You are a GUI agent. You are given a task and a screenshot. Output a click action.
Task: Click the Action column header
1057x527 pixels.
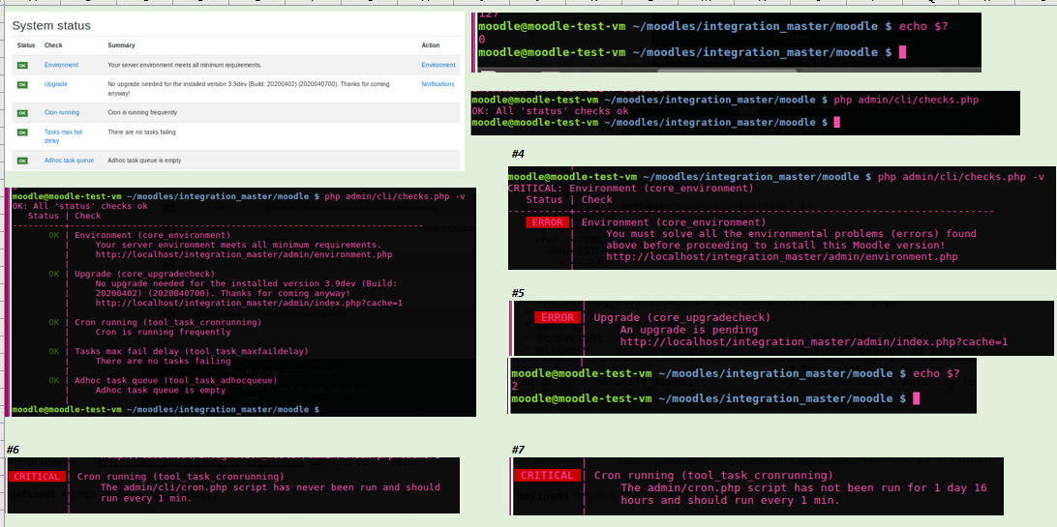pos(431,45)
